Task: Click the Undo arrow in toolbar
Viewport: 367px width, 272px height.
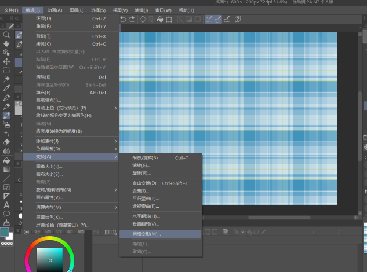Action: (123, 19)
